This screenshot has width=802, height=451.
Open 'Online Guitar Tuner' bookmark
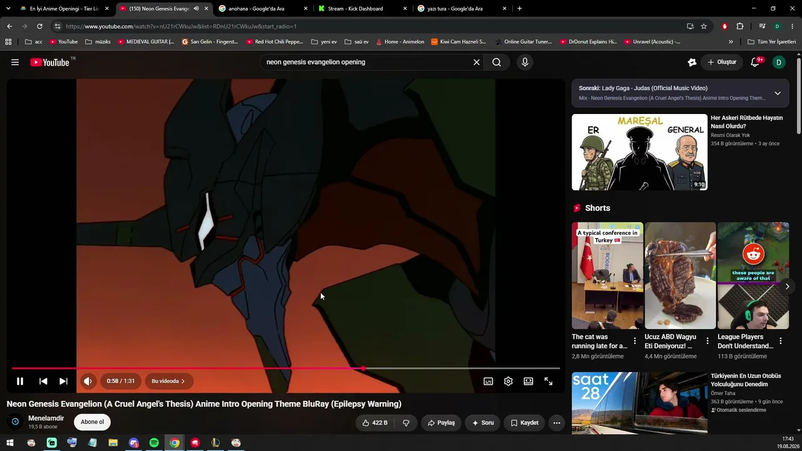click(524, 42)
